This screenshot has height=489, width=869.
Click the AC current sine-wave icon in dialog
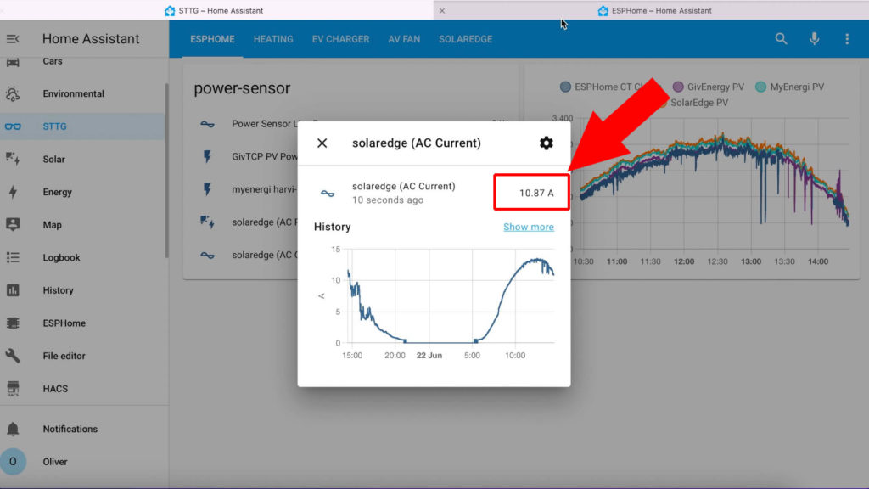(328, 193)
